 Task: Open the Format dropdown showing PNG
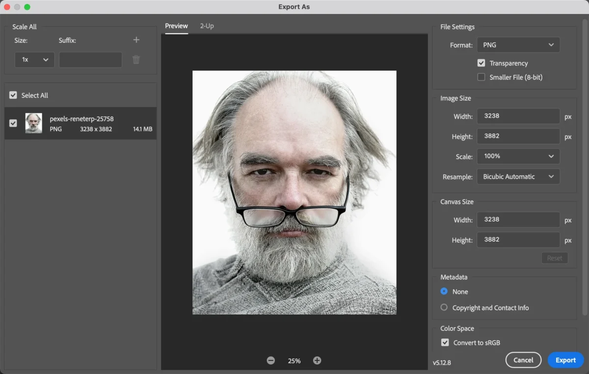518,45
